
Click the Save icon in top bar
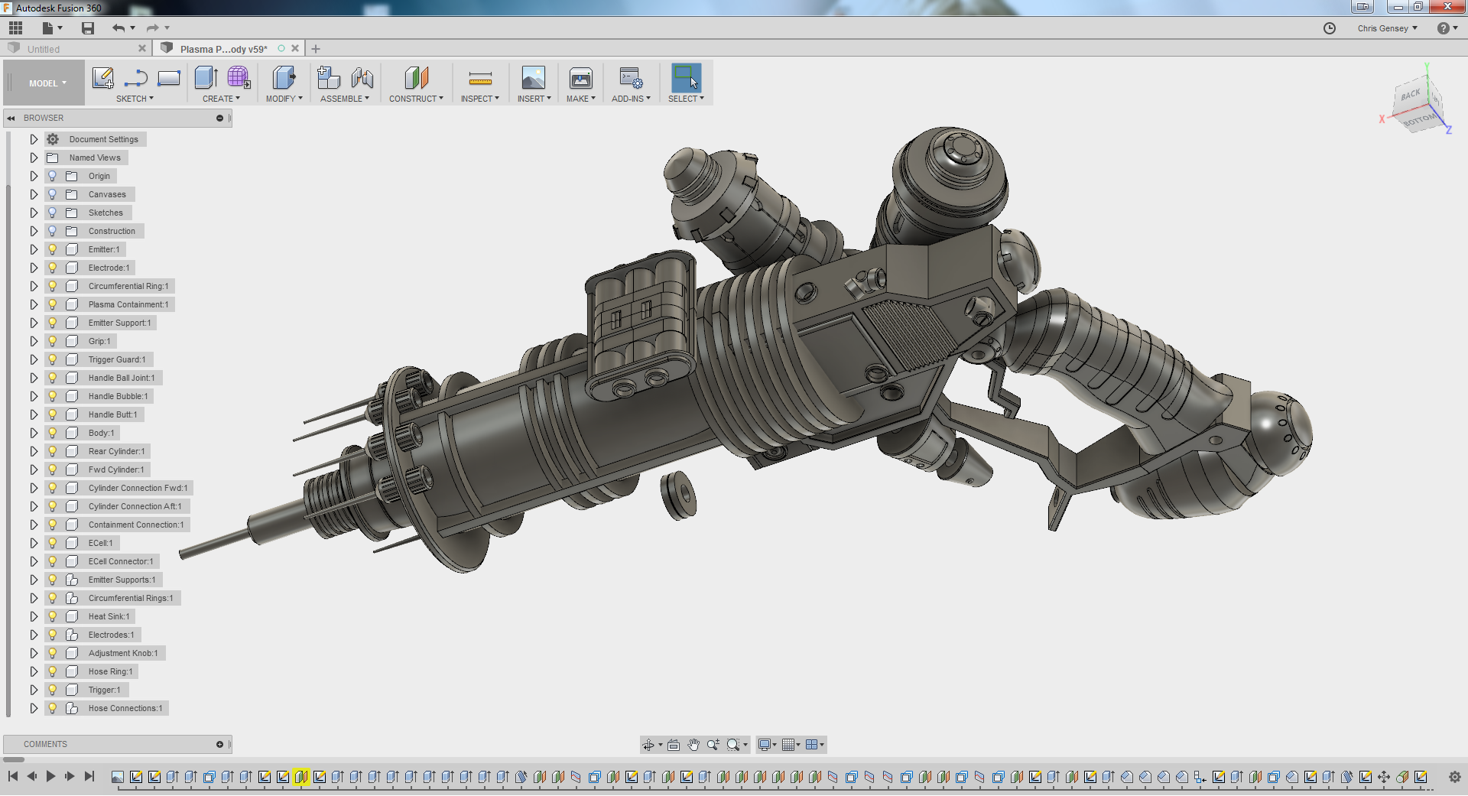pos(88,28)
